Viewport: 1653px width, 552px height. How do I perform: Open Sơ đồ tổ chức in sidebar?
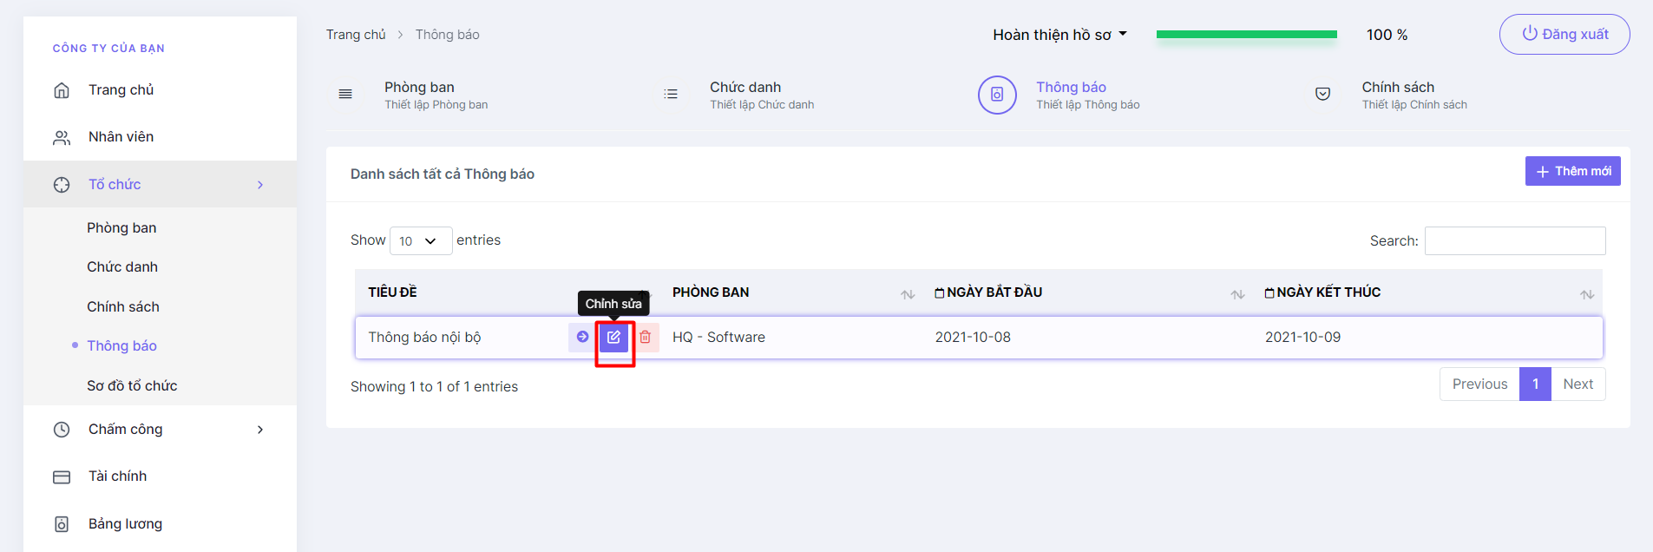click(132, 385)
